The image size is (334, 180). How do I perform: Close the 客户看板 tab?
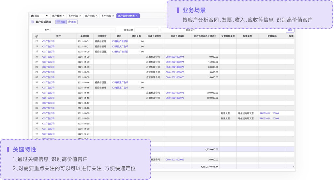coord(64,16)
